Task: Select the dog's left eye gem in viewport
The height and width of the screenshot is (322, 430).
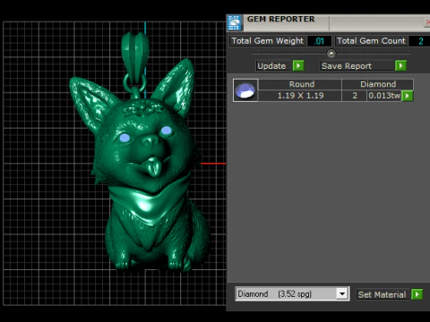Action: click(x=125, y=138)
